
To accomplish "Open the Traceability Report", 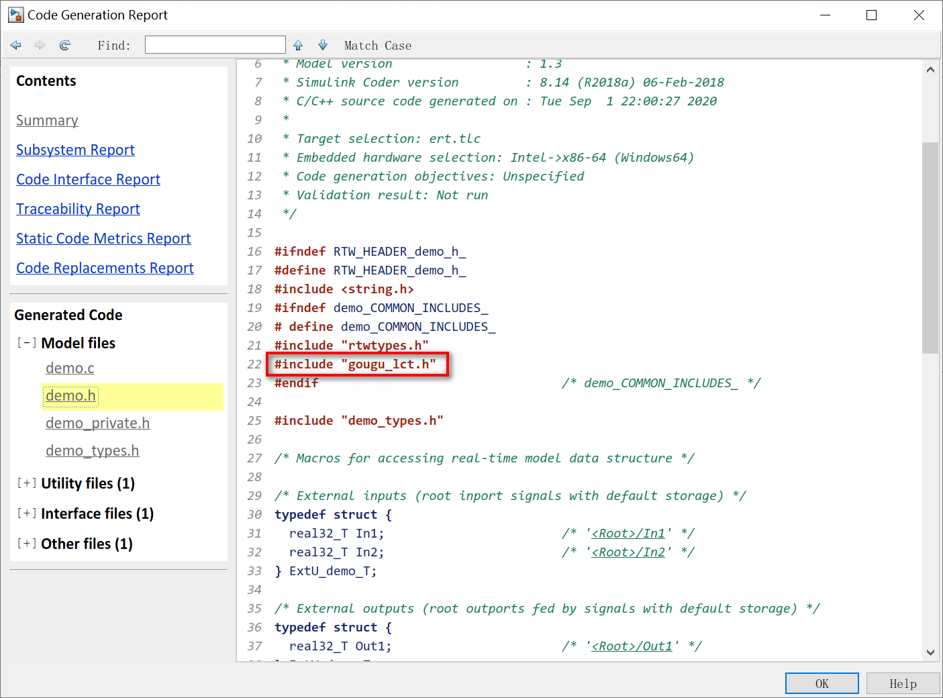I will click(x=78, y=209).
